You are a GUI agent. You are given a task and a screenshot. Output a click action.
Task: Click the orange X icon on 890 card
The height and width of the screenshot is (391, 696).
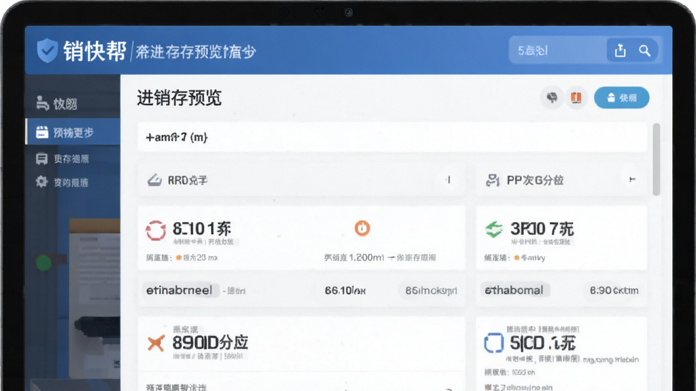point(156,343)
